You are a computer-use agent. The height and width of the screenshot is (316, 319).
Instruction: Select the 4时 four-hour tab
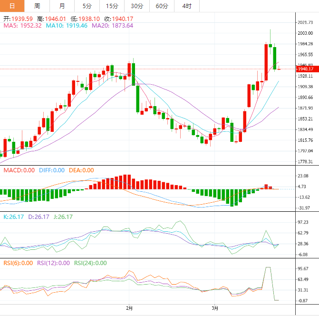point(187,6)
